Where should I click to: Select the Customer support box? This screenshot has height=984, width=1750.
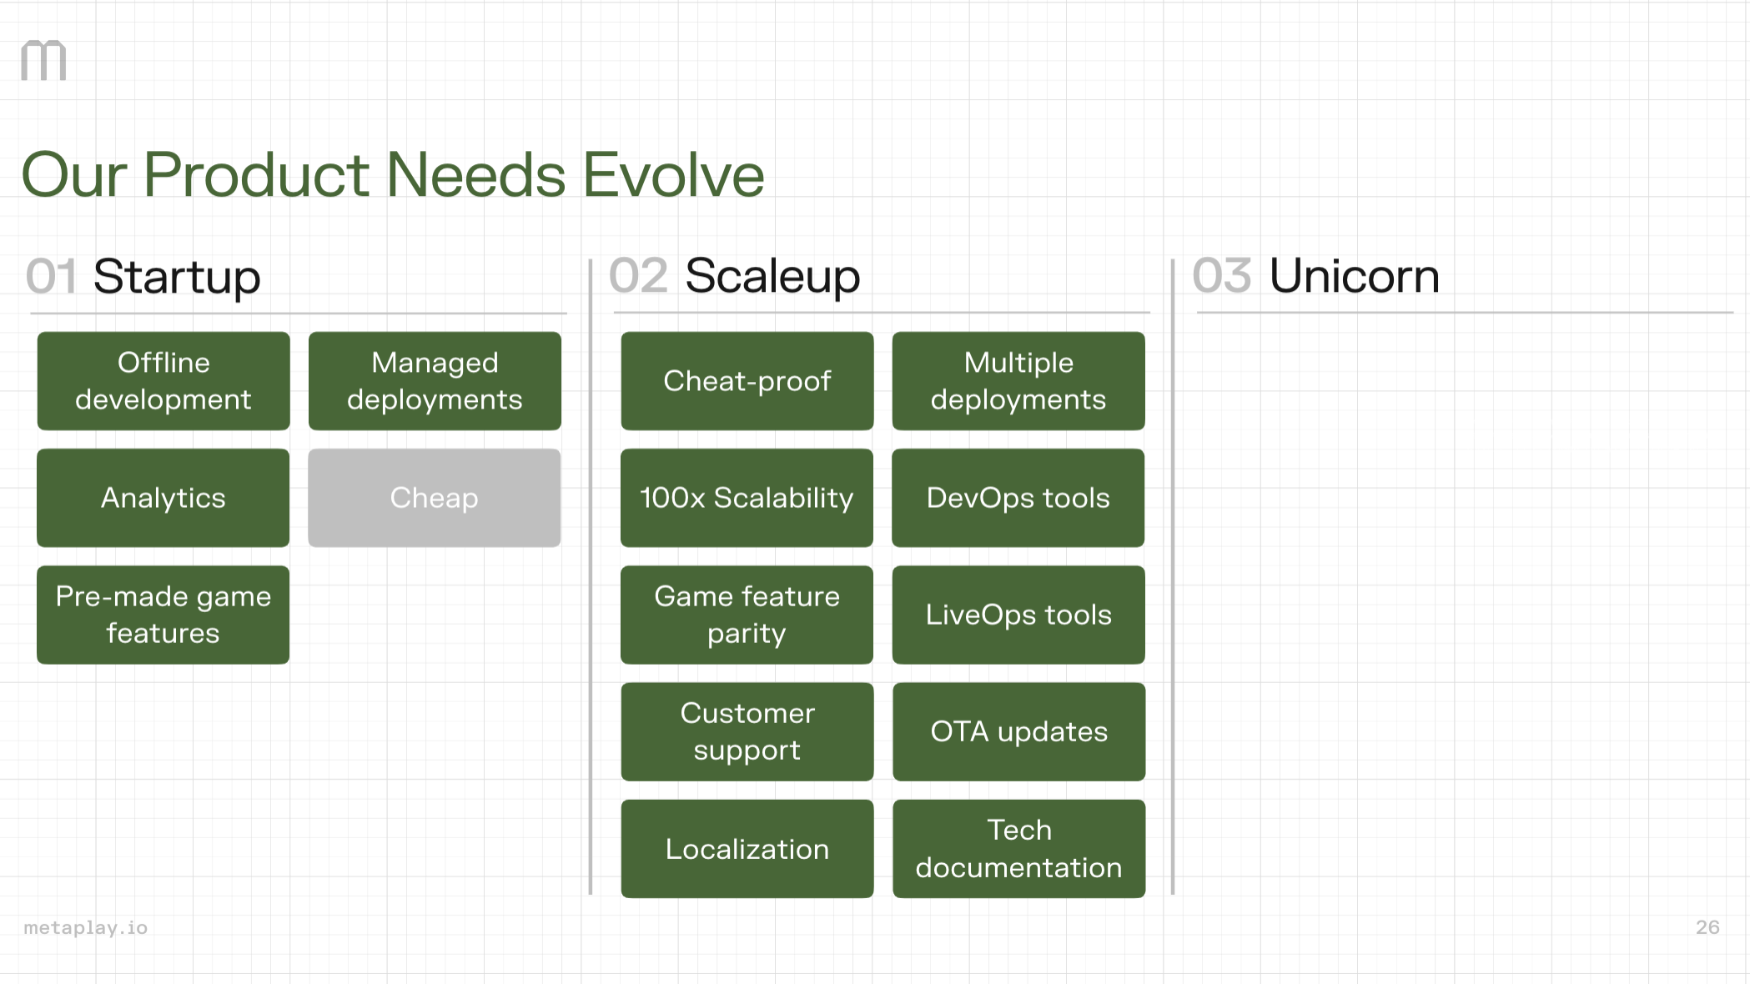(747, 731)
